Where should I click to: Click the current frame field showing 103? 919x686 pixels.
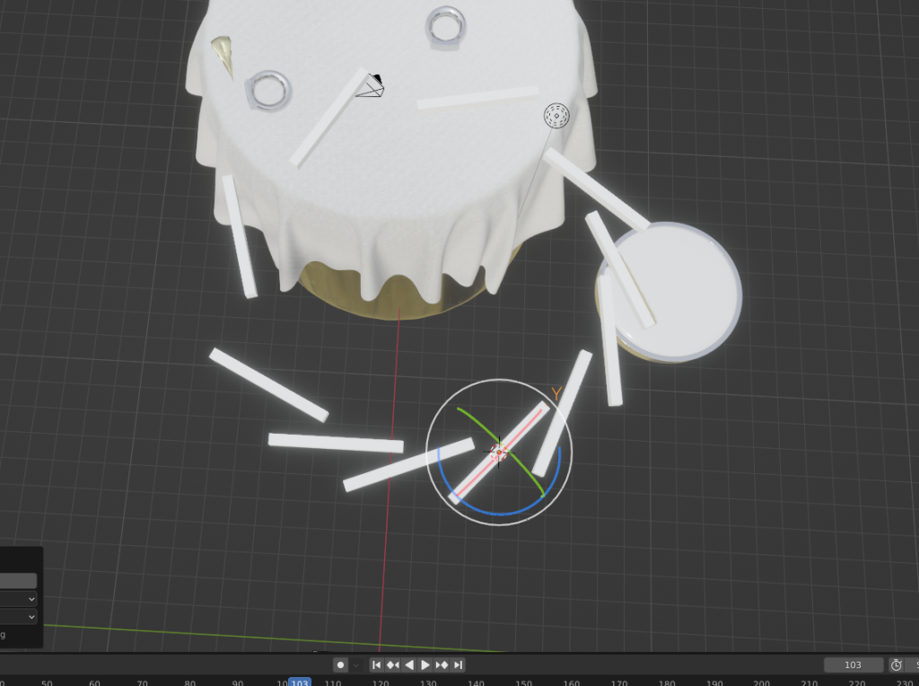pos(853,665)
